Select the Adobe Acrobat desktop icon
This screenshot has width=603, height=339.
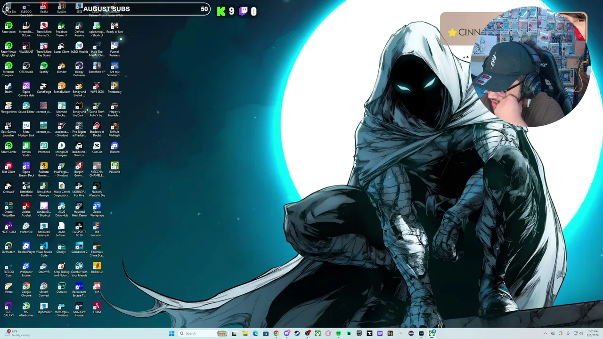(x=26, y=210)
